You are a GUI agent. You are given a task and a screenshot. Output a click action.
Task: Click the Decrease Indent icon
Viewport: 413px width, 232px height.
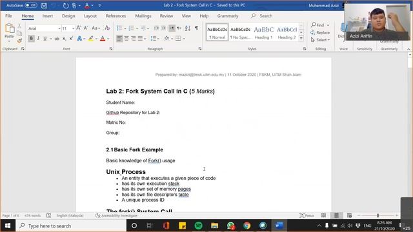tap(156, 28)
